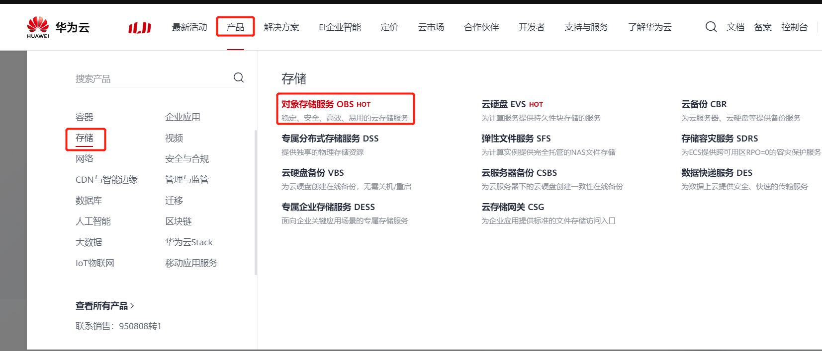The image size is (822, 351).
Task: Select the 华为云Stack category
Action: (x=189, y=242)
